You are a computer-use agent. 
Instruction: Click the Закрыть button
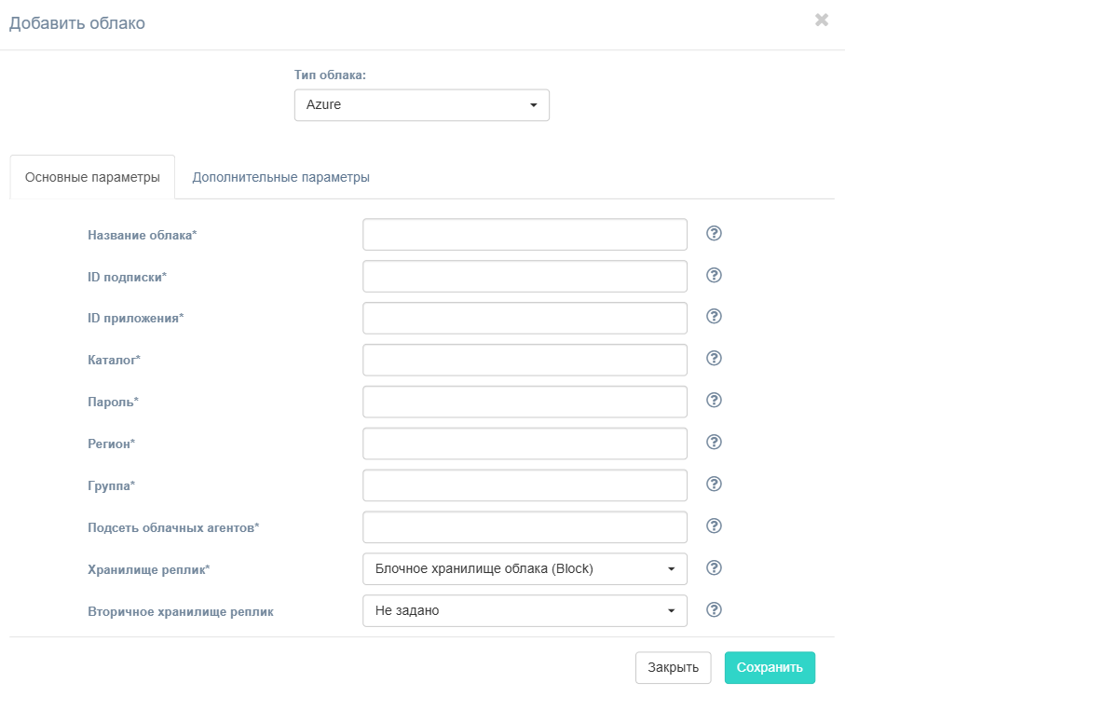[x=674, y=668]
